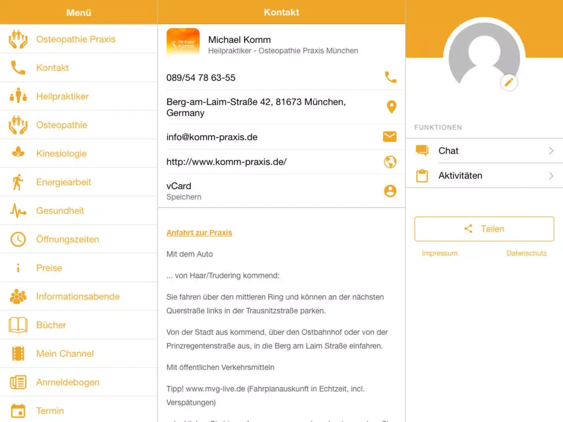
Task: Click the Osteopathie Praxis hands icon
Action: point(18,39)
